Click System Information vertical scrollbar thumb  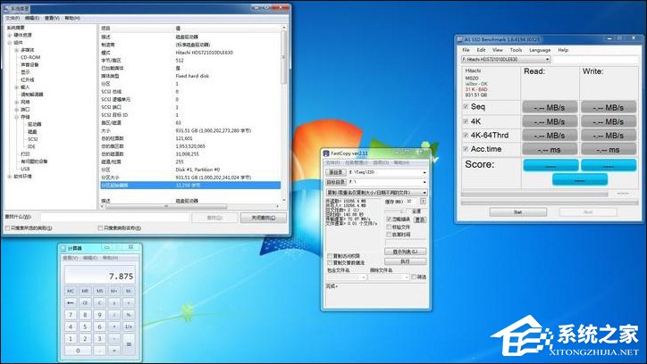pos(284,58)
